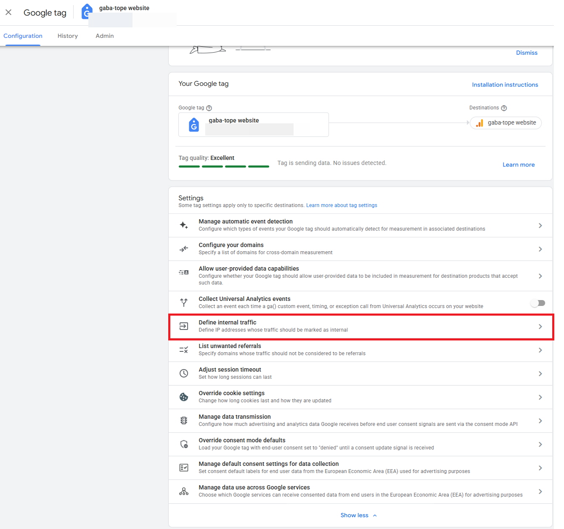Expand Manage data transmission chevron
Viewport: 564px width, 529px height.
tap(540, 421)
